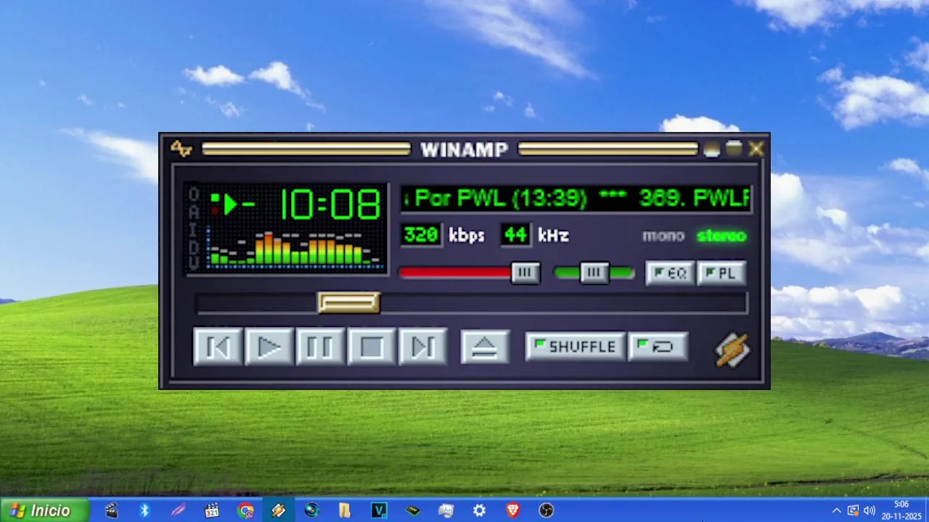The image size is (929, 522).
Task: Launch the teal V app from taskbar
Action: (x=379, y=510)
